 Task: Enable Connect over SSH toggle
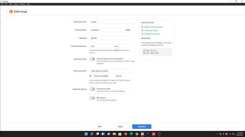[x=92, y=89]
